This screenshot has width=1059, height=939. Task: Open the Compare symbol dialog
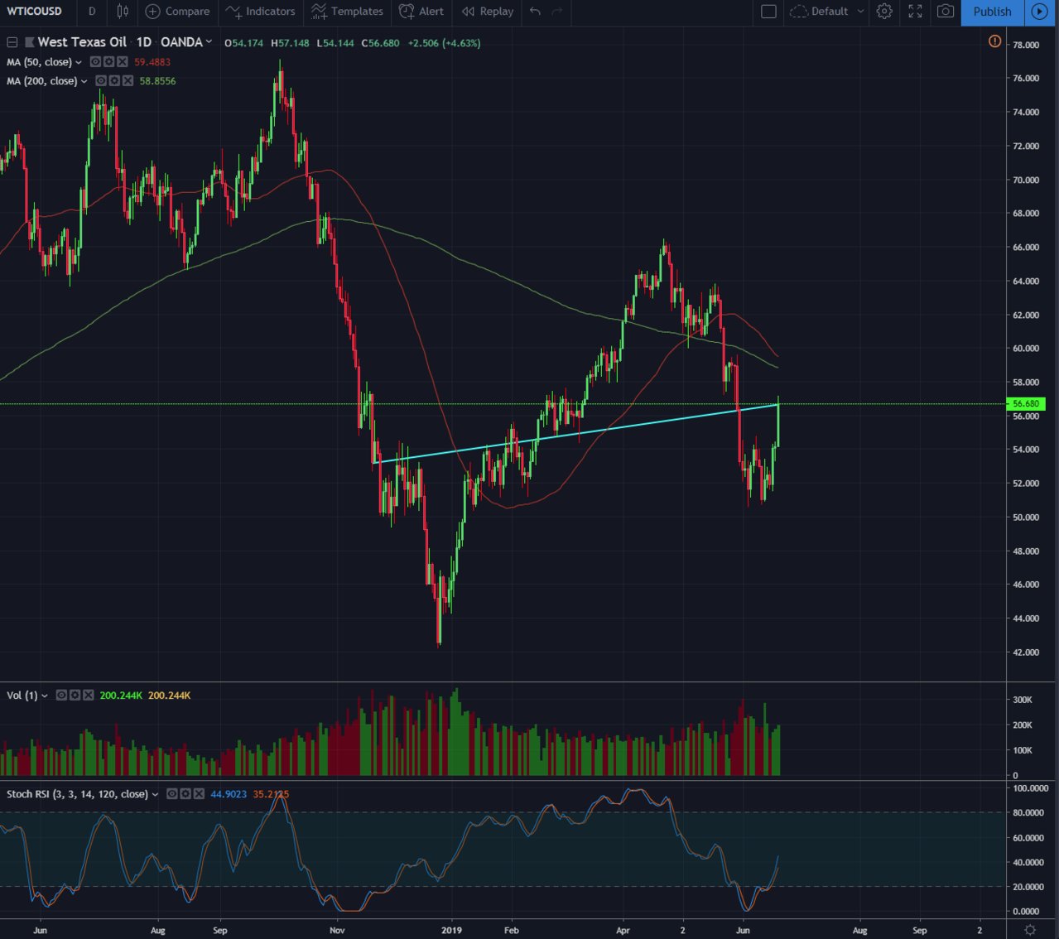tap(178, 12)
